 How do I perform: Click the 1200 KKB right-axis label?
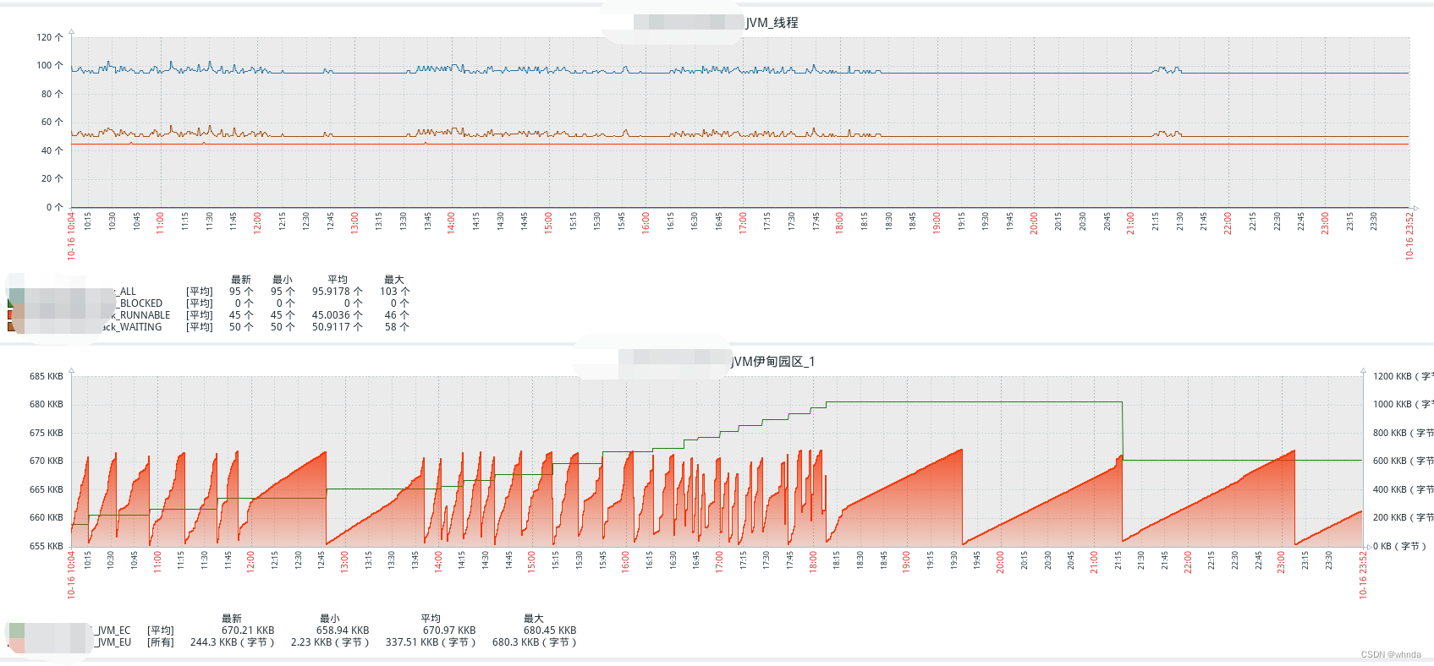click(x=1403, y=376)
